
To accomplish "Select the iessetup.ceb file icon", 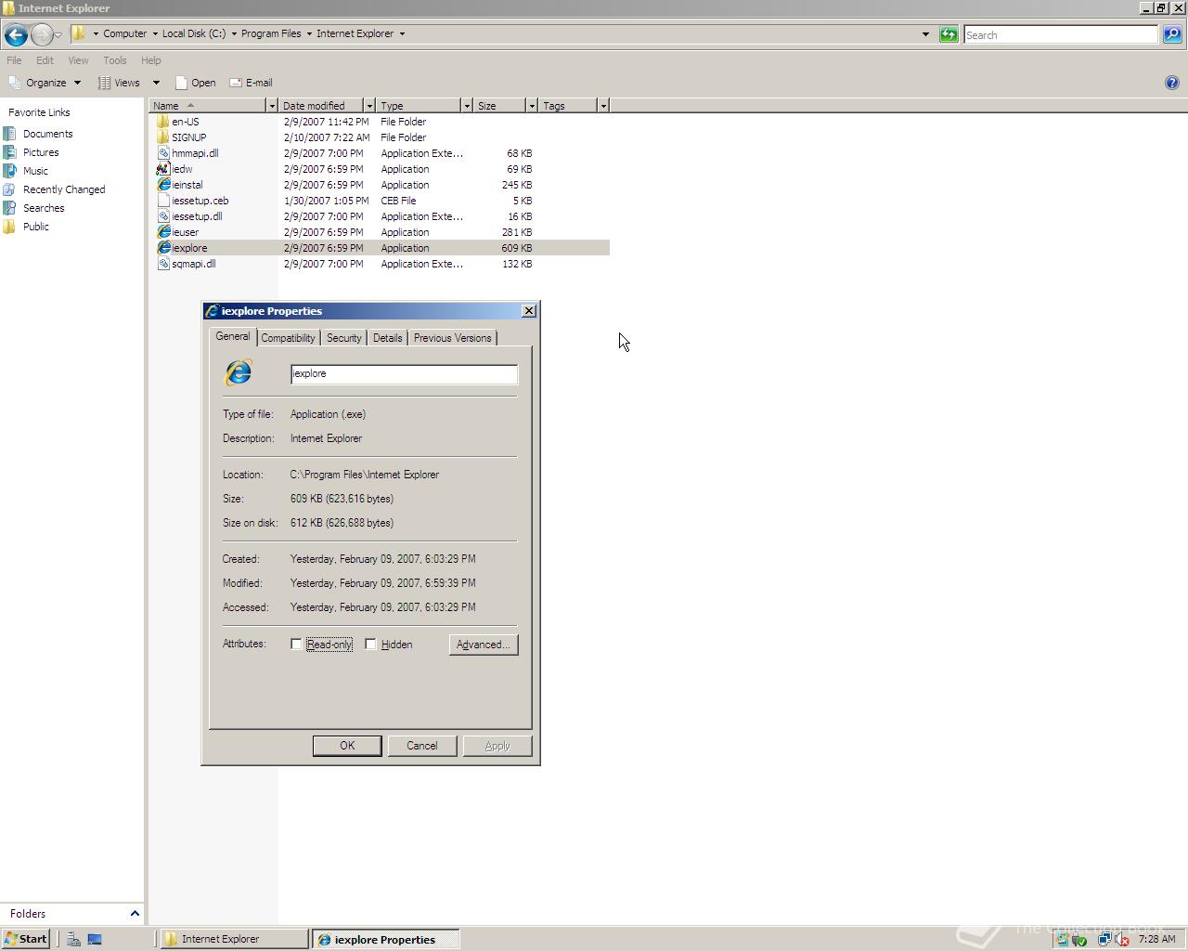I will point(163,201).
